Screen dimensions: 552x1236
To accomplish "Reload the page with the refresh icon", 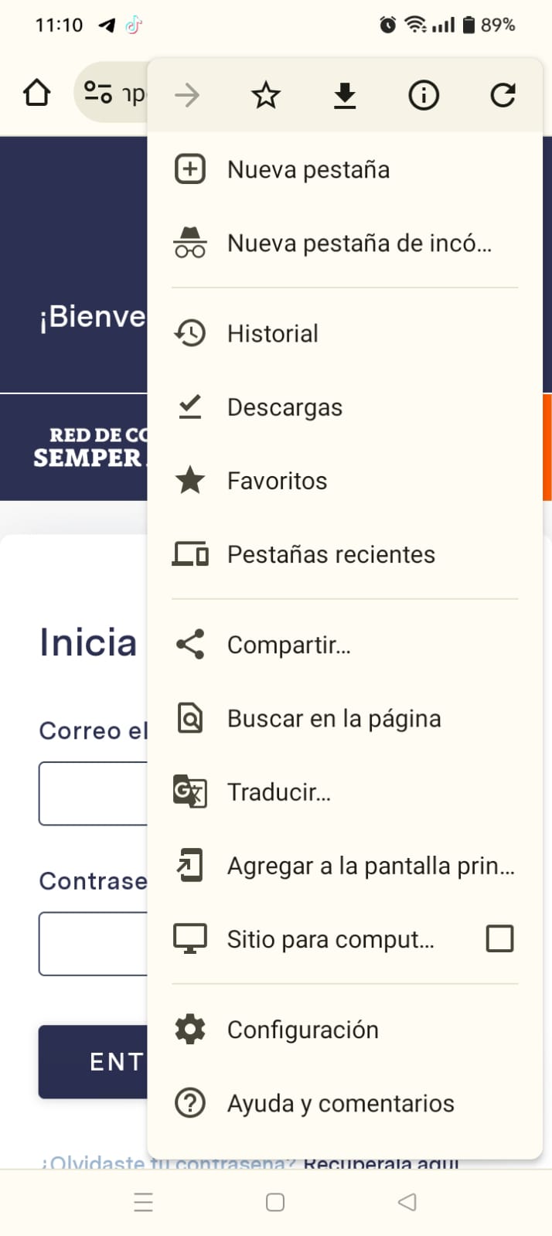I will click(x=503, y=96).
